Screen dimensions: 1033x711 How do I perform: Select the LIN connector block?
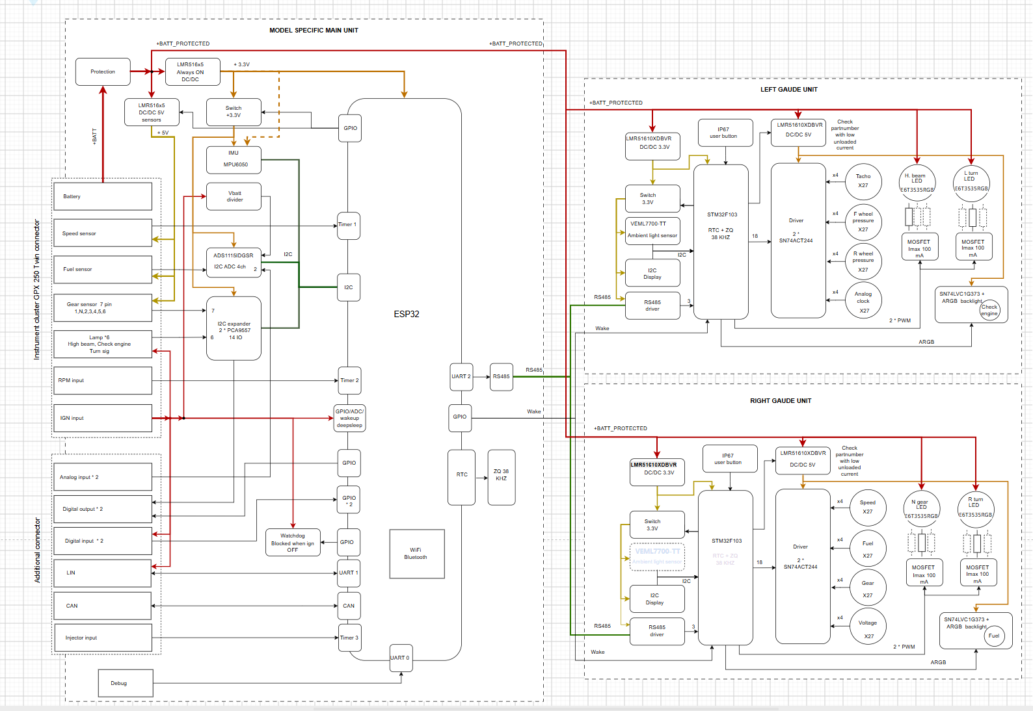103,573
